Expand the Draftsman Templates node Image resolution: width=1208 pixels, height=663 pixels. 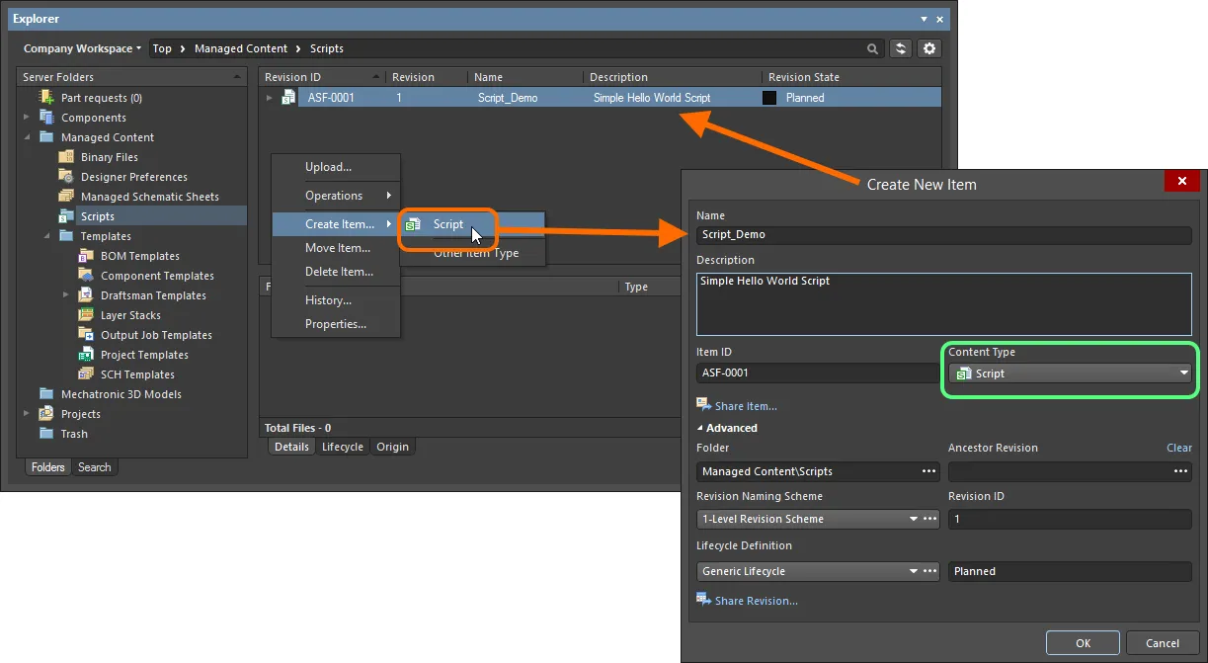(x=66, y=295)
